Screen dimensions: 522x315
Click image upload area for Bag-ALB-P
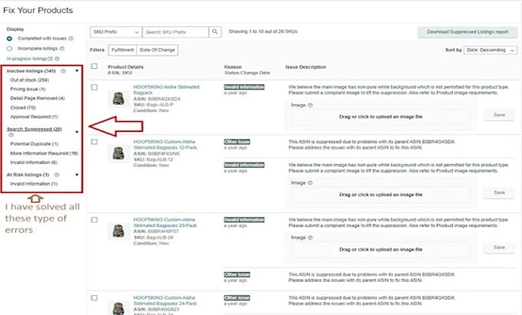(381, 117)
